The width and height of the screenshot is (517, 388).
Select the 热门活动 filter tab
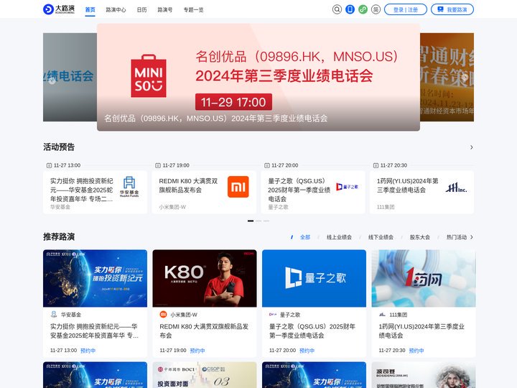pyautogui.click(x=457, y=237)
